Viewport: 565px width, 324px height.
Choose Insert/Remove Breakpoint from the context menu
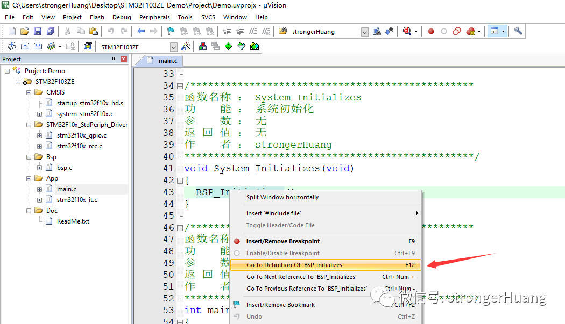[326, 241]
